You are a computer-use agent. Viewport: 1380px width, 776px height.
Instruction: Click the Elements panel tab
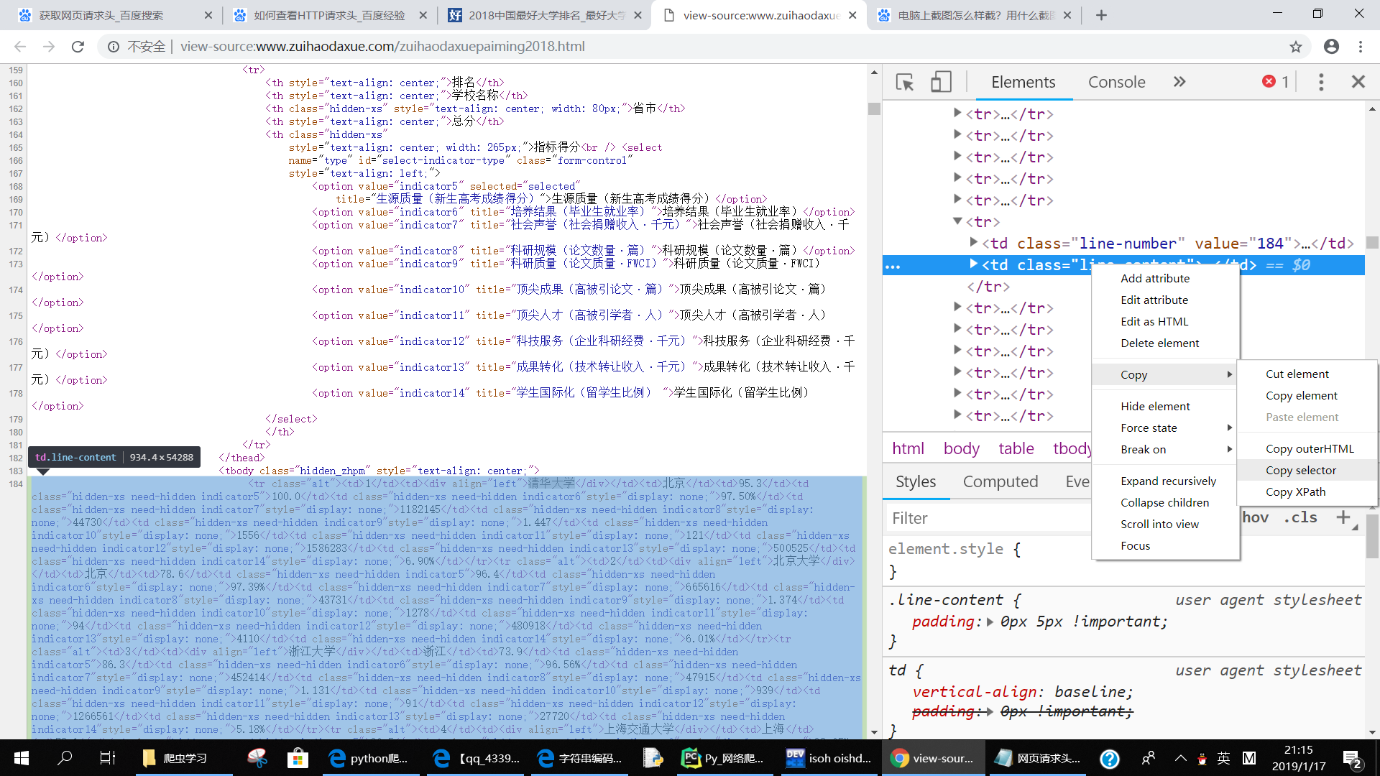coord(1023,81)
